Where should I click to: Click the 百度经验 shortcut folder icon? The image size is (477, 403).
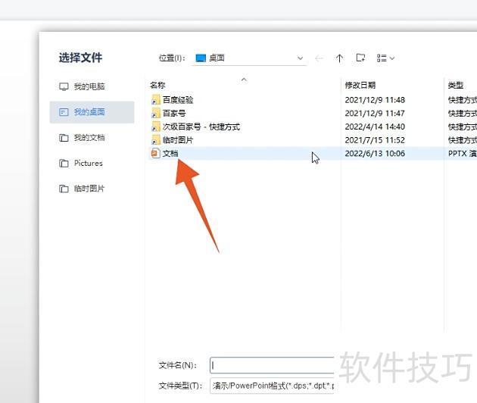(155, 100)
